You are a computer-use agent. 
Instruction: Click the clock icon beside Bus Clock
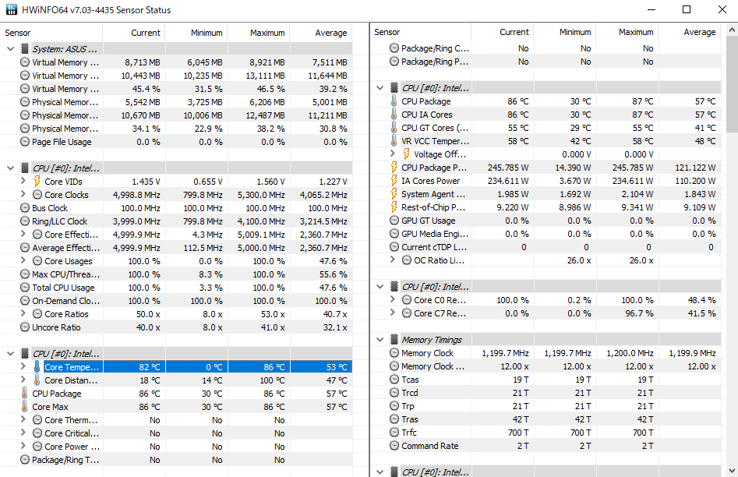pos(25,207)
